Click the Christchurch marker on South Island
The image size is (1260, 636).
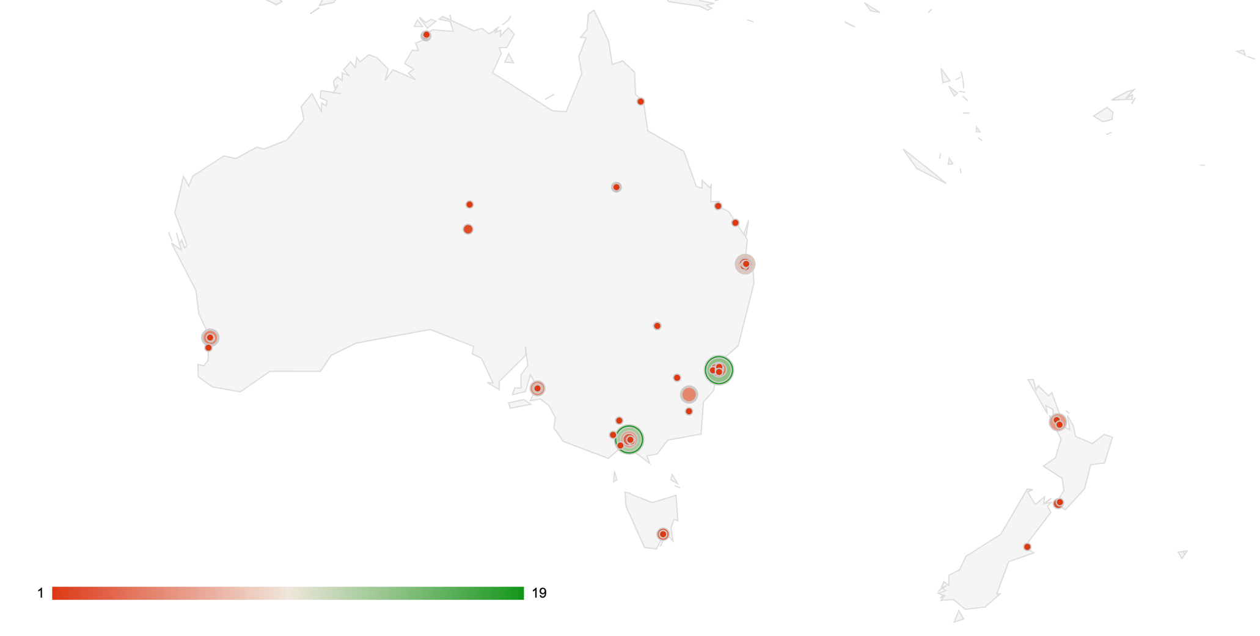[x=1027, y=547]
